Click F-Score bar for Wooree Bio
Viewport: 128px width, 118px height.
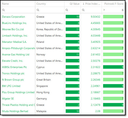(113, 29)
